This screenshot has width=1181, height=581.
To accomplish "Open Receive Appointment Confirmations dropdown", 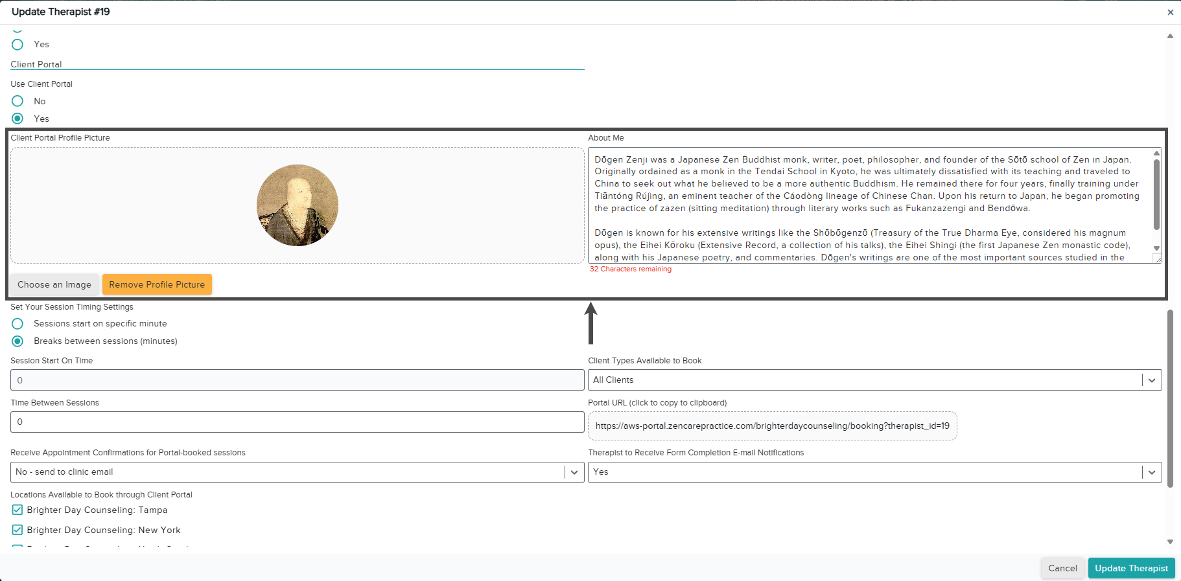I will pyautogui.click(x=298, y=472).
